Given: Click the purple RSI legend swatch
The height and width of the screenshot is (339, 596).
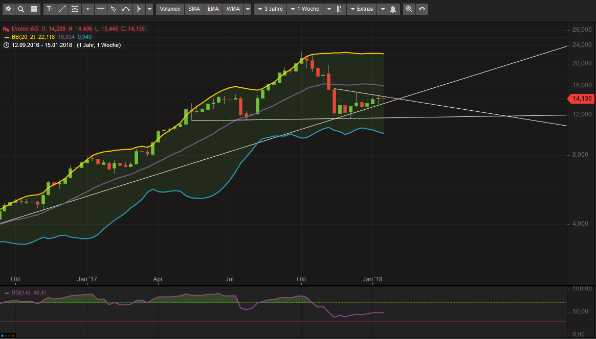Looking at the screenshot, I should [x=6, y=293].
